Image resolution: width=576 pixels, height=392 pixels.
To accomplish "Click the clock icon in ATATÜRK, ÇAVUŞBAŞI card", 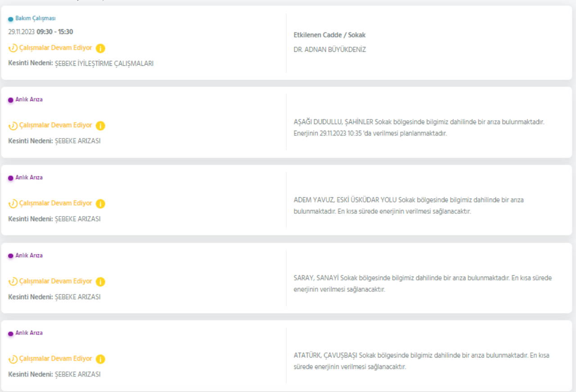I will click(x=13, y=359).
